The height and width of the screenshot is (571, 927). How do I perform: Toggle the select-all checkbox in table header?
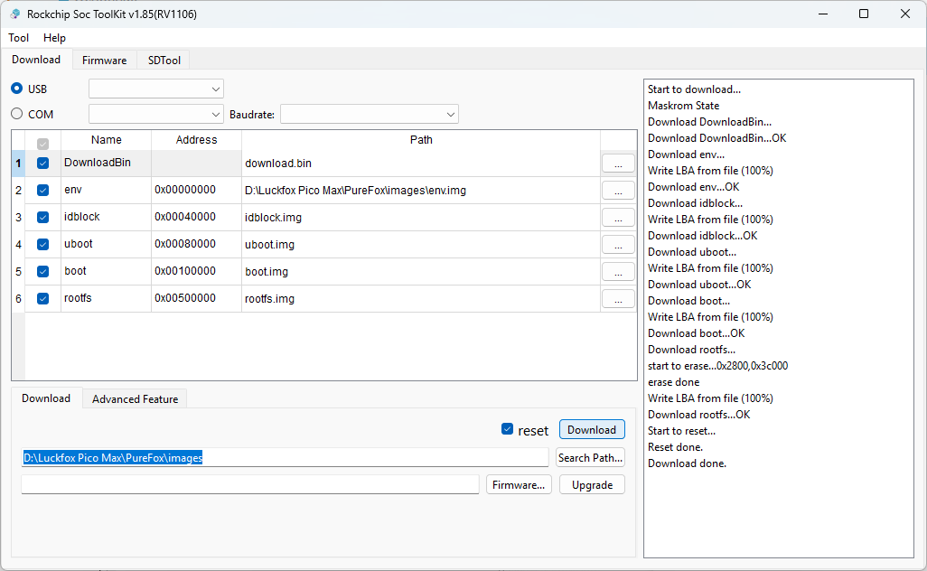(x=42, y=143)
